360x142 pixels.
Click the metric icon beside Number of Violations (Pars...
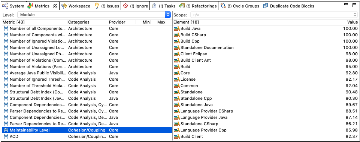point(6,67)
